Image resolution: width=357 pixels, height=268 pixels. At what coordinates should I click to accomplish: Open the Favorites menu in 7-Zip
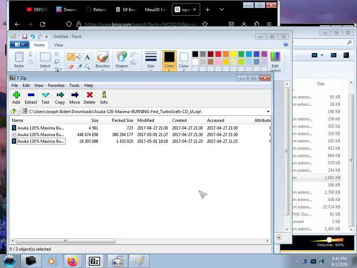click(x=56, y=85)
